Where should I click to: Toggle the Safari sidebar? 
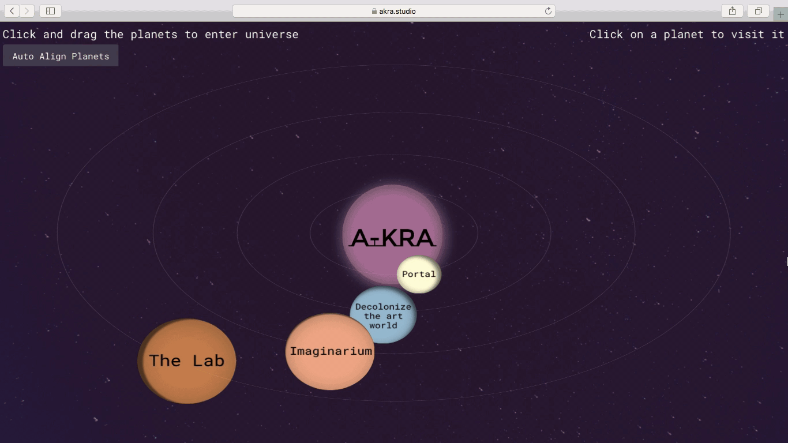point(50,11)
